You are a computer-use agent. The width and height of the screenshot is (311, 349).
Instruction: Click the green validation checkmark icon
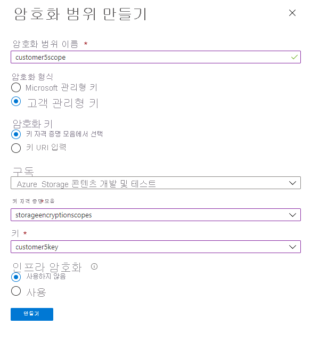coord(294,57)
